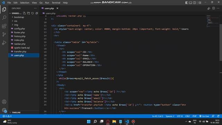222x125 pixels.
Task: Open notifications bell in status bar
Action: (218, 116)
